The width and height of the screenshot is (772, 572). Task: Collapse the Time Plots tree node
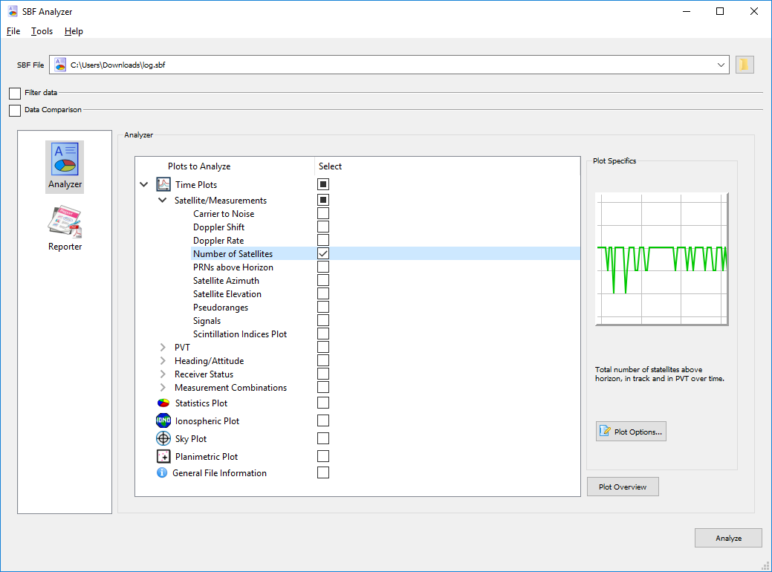tap(143, 184)
